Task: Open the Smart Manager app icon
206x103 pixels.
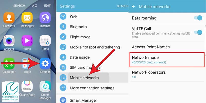Action: pyautogui.click(x=45, y=87)
